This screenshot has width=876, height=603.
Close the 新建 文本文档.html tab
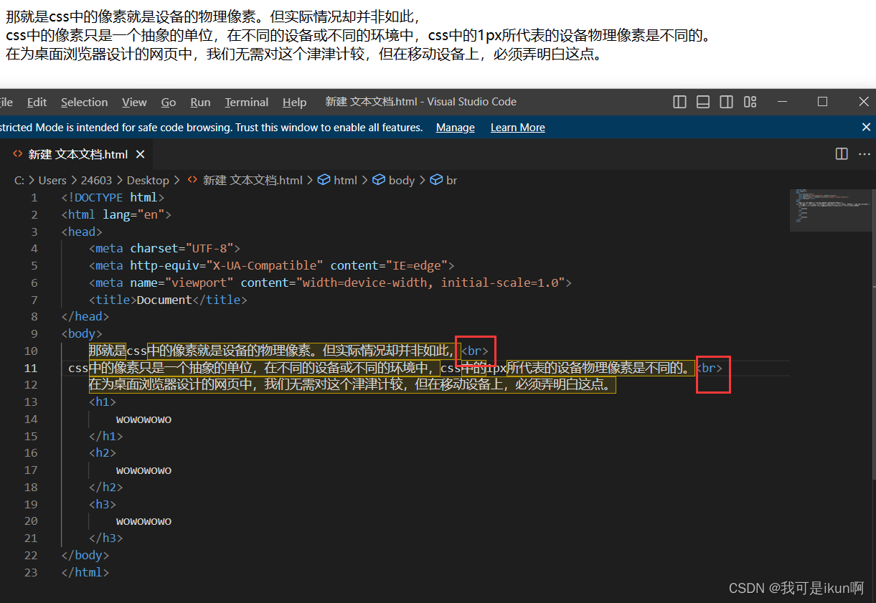point(140,154)
